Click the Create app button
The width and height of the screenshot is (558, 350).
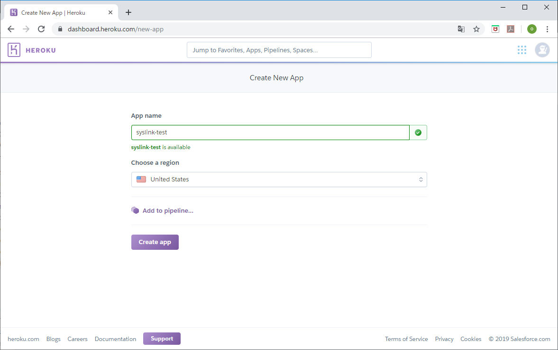[155, 242]
